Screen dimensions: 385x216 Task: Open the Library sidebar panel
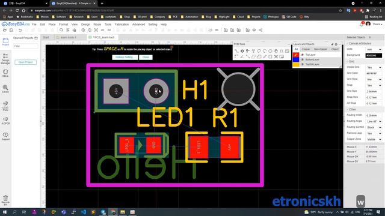(x=5, y=89)
